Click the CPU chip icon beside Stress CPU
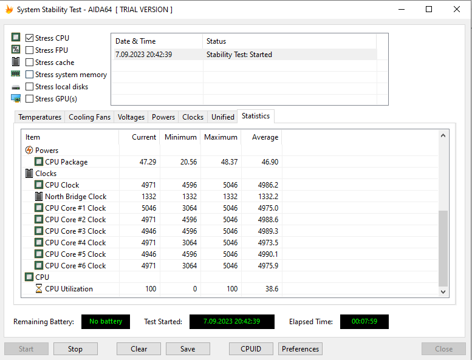This screenshot has width=472, height=360. point(16,37)
